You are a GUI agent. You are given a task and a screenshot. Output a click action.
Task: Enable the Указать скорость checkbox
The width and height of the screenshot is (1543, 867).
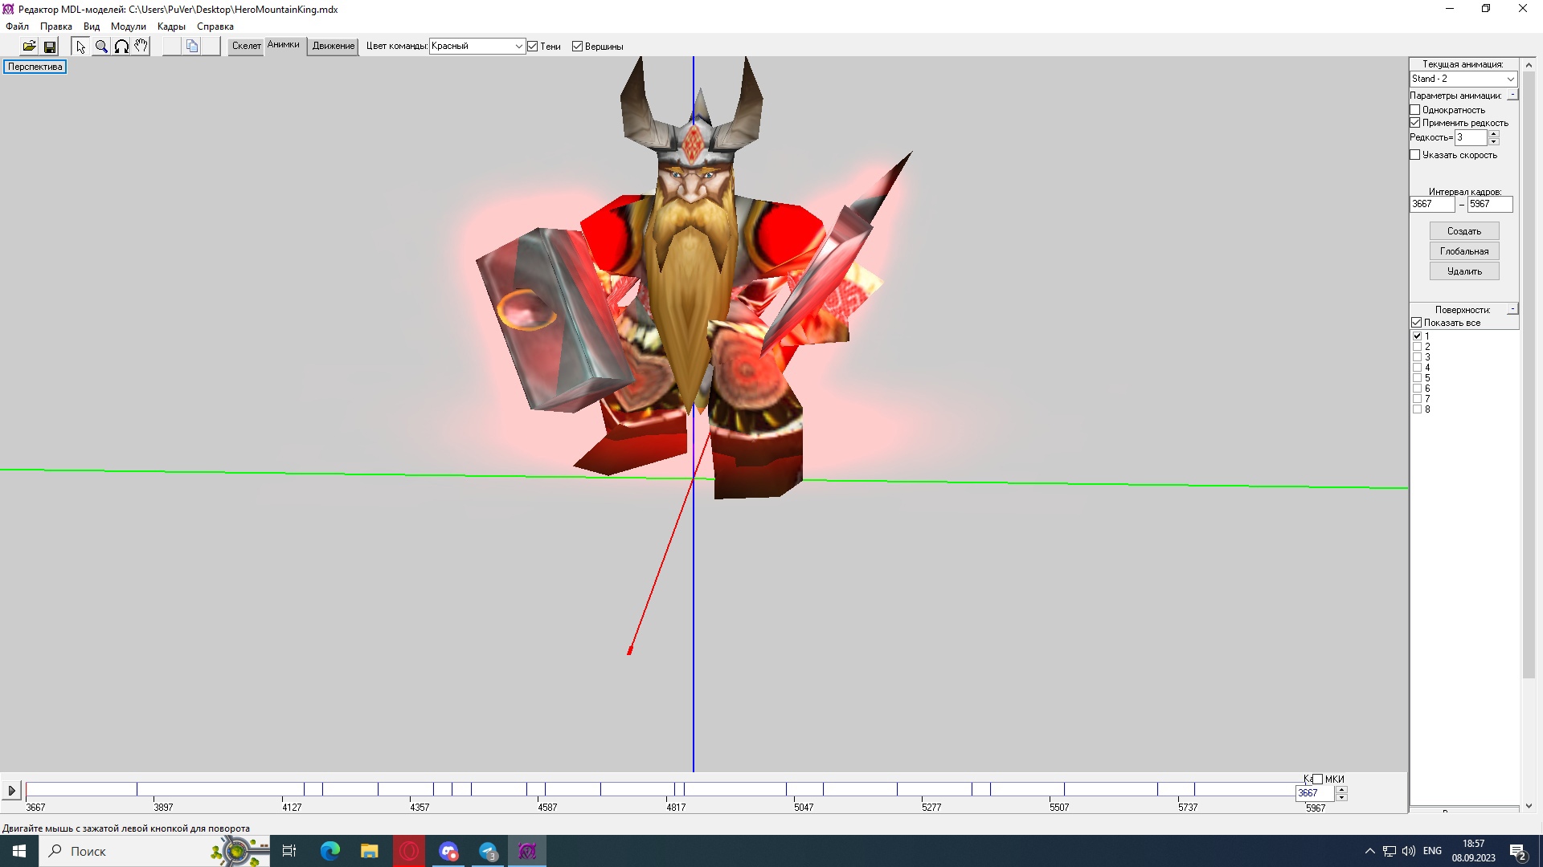tap(1415, 155)
